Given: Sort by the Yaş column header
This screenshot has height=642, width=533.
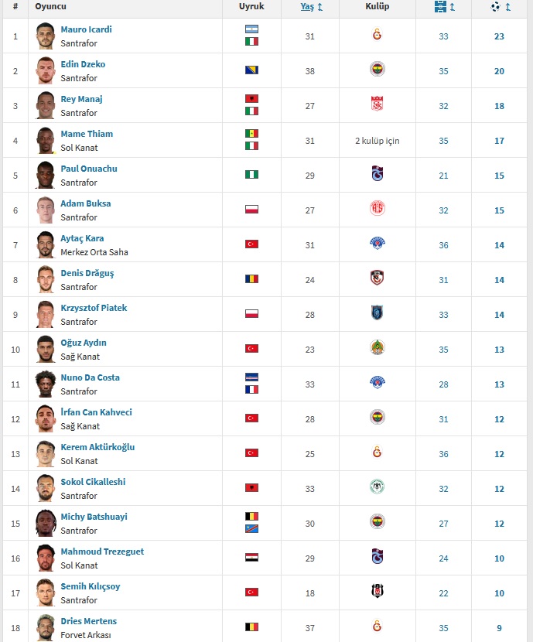Looking at the screenshot, I should pos(307,6).
